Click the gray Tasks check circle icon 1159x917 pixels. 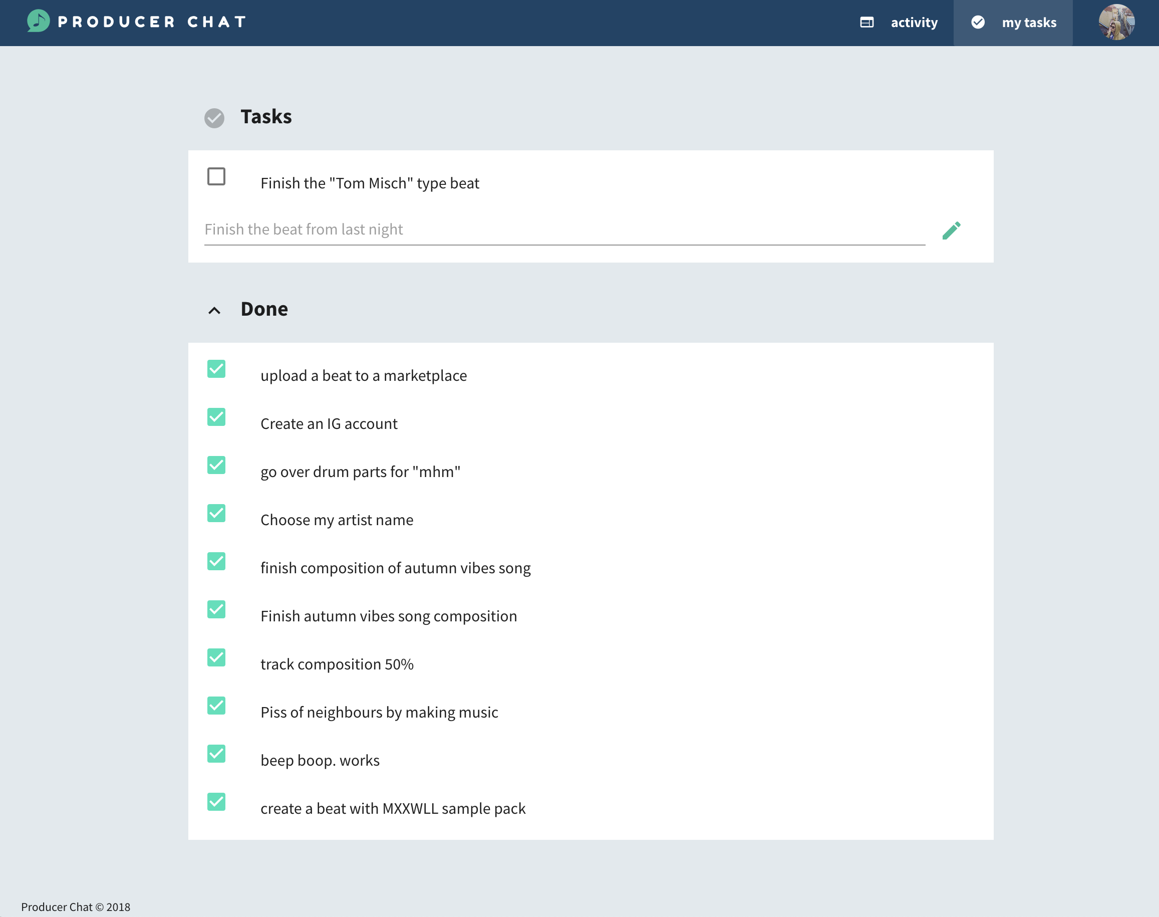pyautogui.click(x=214, y=118)
